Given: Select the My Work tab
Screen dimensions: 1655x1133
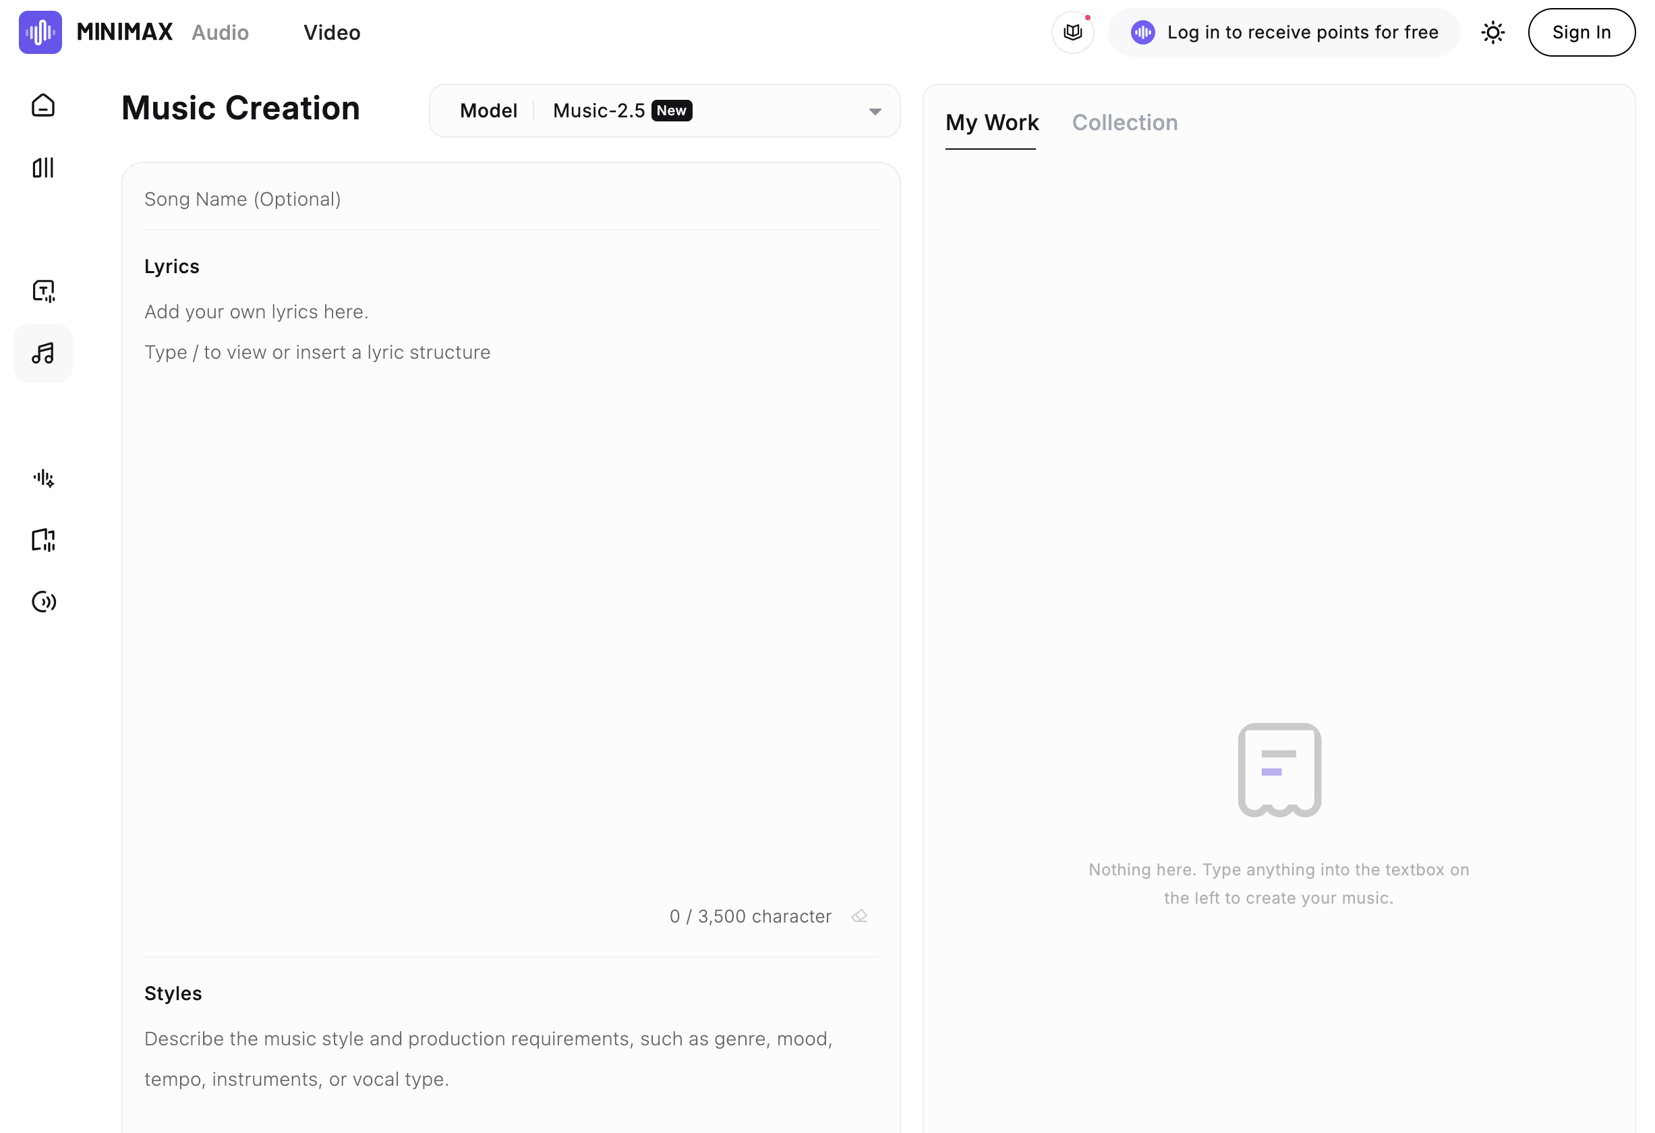Looking at the screenshot, I should click(991, 123).
